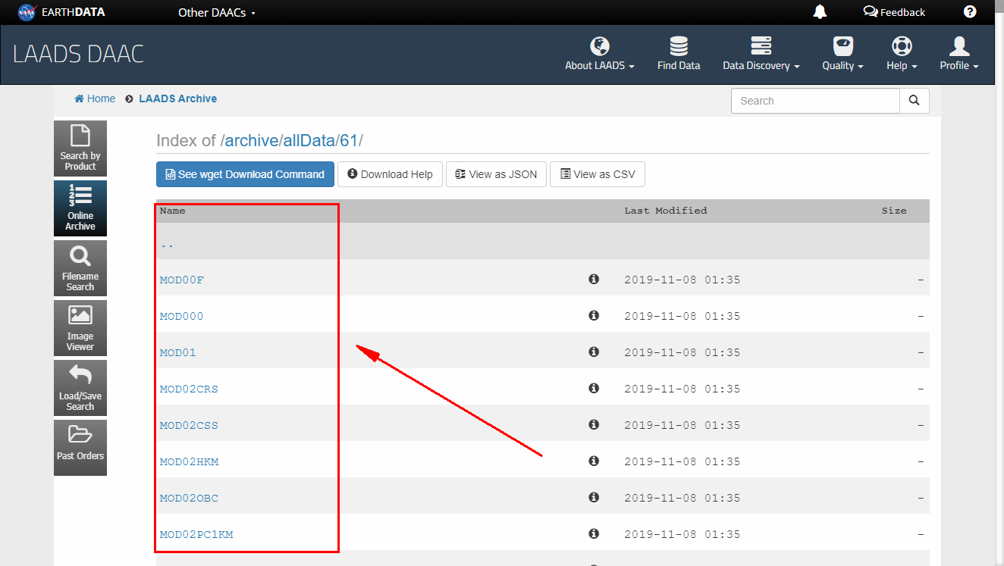Open the MOD02HKM directory
This screenshot has width=1004, height=566.
coord(189,461)
